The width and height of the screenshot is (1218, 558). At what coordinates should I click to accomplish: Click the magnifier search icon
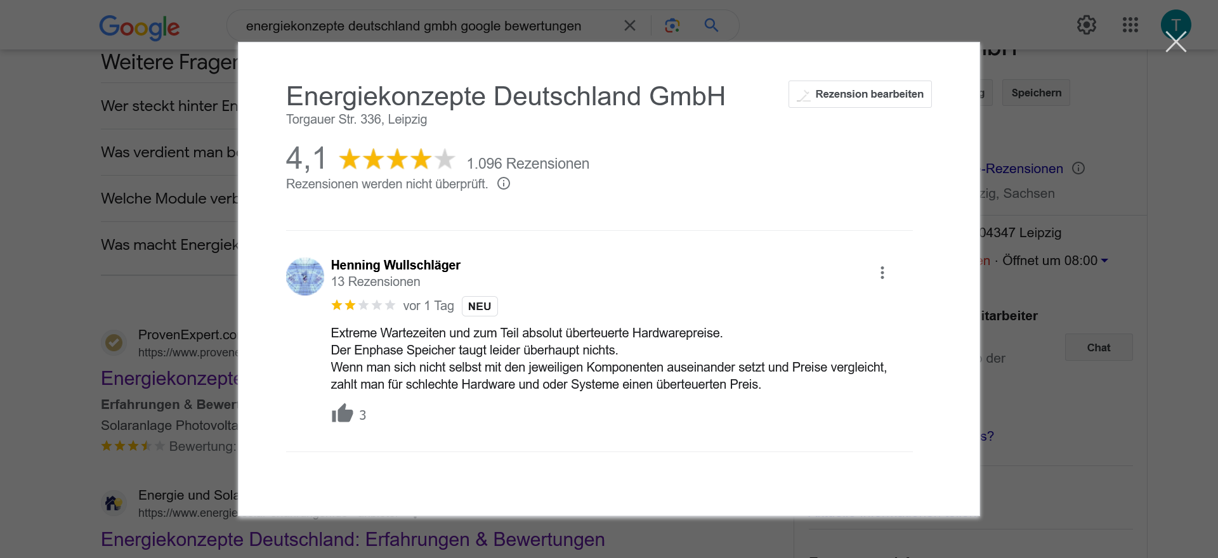[x=711, y=25]
